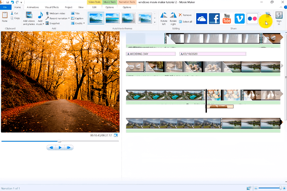
Task: Click the Redo arrow
Action: click(x=17, y=2)
